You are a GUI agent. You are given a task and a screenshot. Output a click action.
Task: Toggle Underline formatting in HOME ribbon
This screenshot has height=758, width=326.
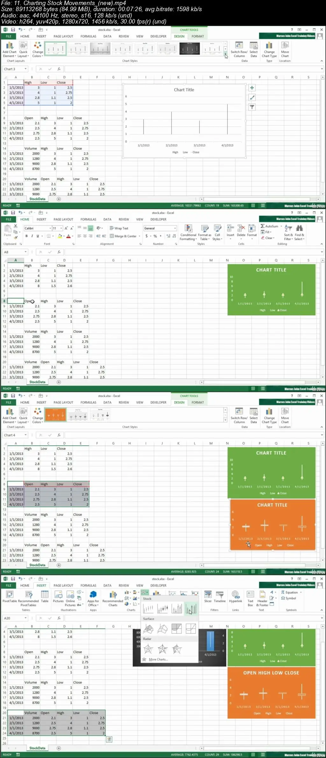[38, 236]
